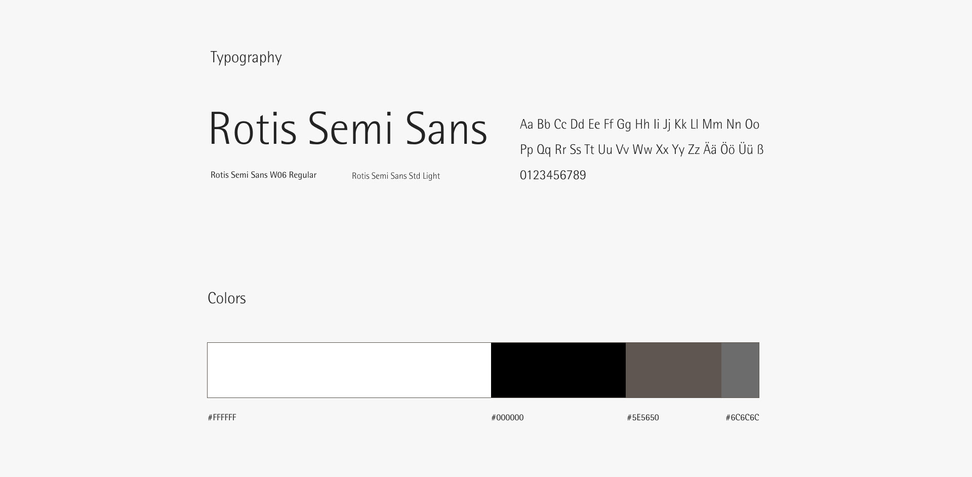Click the Oo glyph pair

[752, 125]
